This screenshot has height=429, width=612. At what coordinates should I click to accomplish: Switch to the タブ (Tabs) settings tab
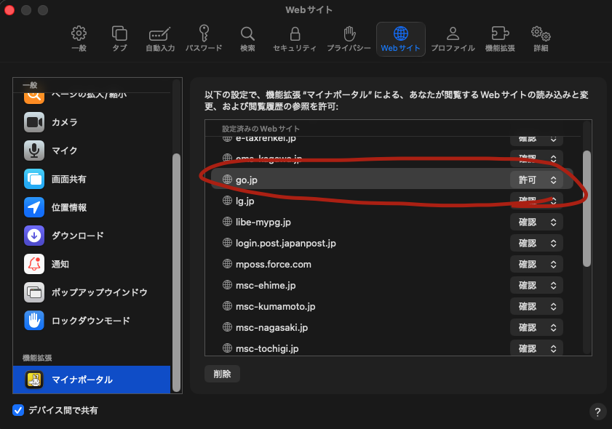pyautogui.click(x=119, y=39)
